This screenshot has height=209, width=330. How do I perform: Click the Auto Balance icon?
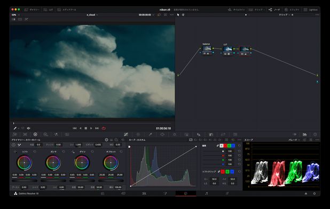click(13, 144)
